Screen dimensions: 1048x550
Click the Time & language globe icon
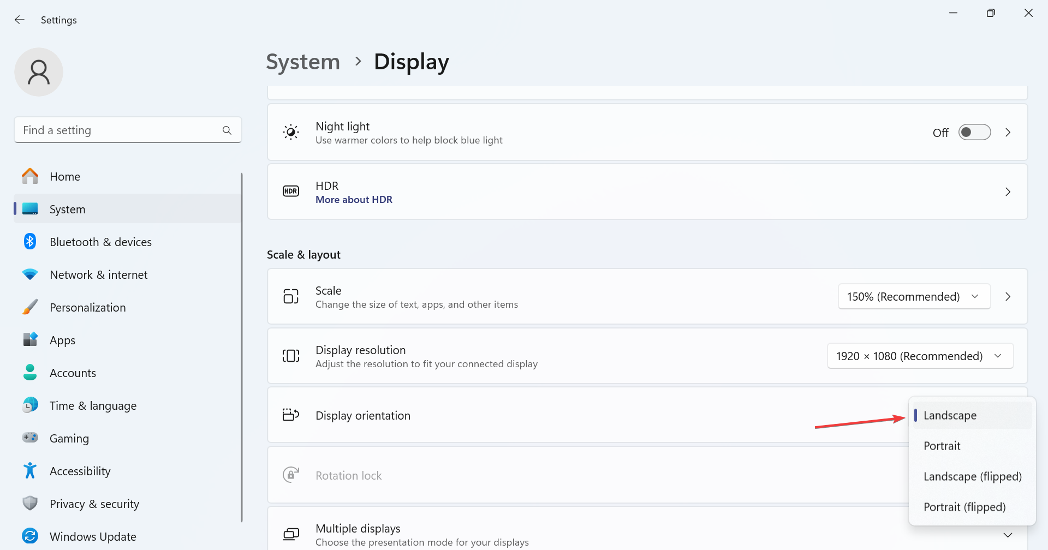click(x=30, y=405)
